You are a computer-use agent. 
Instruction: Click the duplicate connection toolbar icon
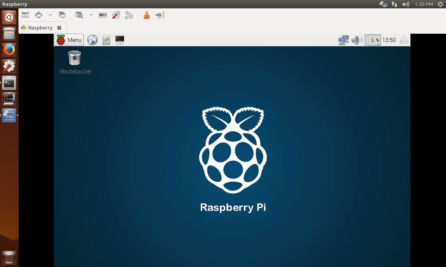click(x=62, y=15)
